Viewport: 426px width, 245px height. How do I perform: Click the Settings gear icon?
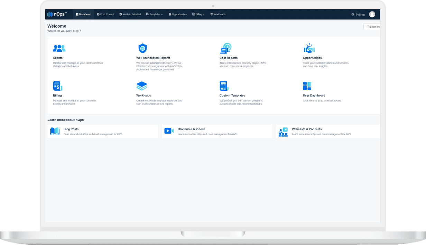coord(353,14)
